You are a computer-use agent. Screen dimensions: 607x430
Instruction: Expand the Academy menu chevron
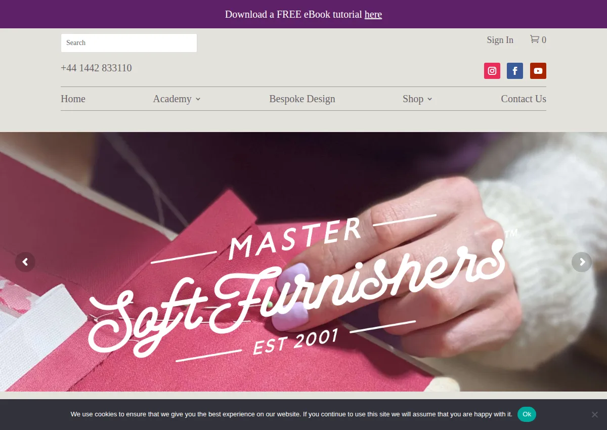click(198, 99)
